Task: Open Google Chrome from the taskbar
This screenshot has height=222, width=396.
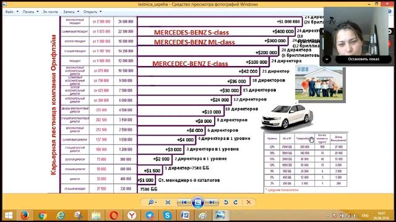Action: [x=43, y=215]
